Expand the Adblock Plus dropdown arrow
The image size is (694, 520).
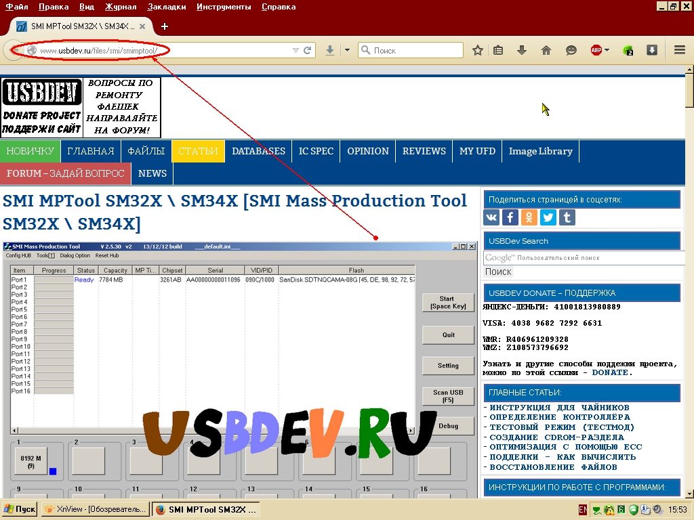tap(607, 50)
